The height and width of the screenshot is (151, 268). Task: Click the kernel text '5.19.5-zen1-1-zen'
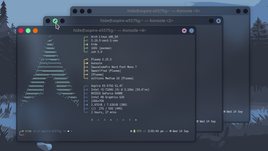[x=104, y=41]
